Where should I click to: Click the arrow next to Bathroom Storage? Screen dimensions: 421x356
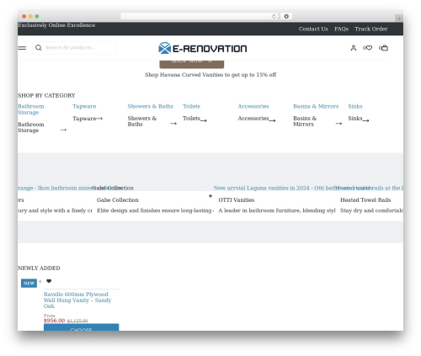(x=64, y=130)
